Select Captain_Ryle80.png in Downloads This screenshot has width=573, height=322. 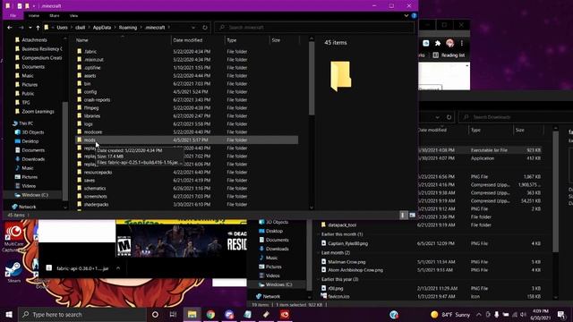pos(347,243)
